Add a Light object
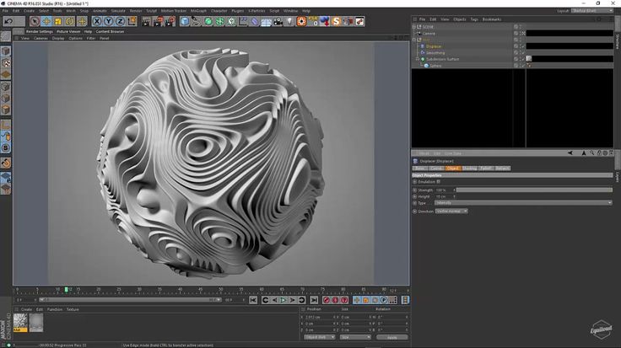This screenshot has width=621, height=348. pyautogui.click(x=289, y=21)
